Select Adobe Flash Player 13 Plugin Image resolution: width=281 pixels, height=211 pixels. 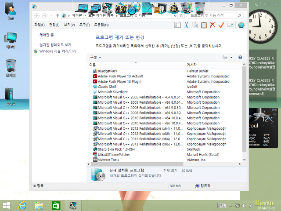[119, 81]
